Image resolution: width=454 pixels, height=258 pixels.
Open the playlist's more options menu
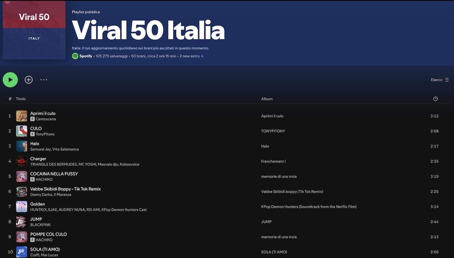click(44, 80)
